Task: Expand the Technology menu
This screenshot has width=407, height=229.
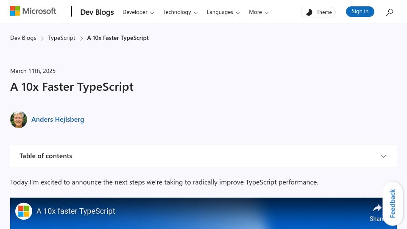Action: point(180,12)
